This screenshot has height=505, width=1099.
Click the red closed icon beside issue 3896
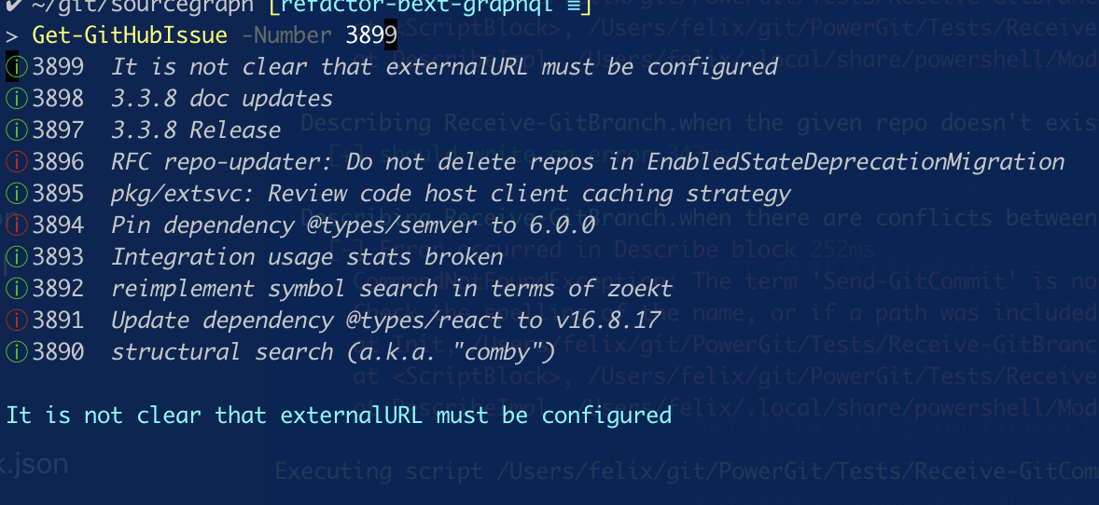[x=16, y=162]
